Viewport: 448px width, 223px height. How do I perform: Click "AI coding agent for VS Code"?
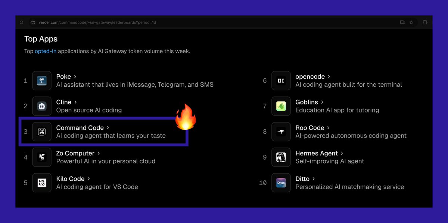(x=97, y=187)
